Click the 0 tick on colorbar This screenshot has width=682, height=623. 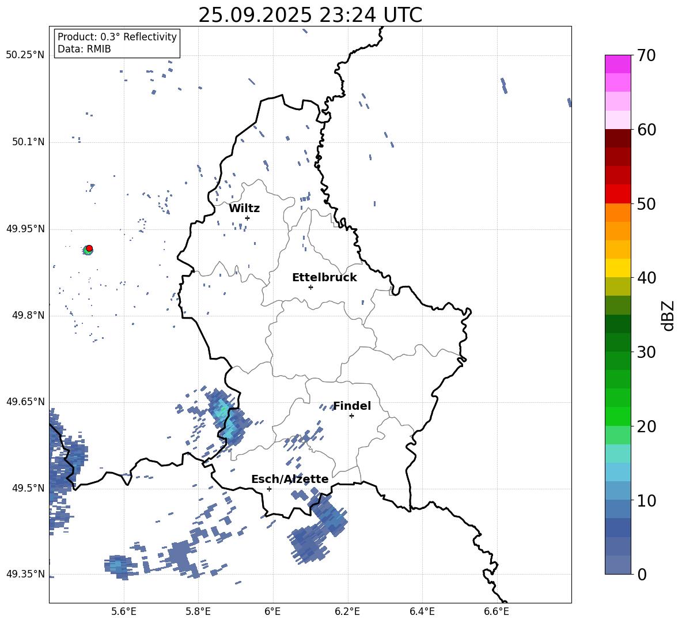tap(642, 574)
